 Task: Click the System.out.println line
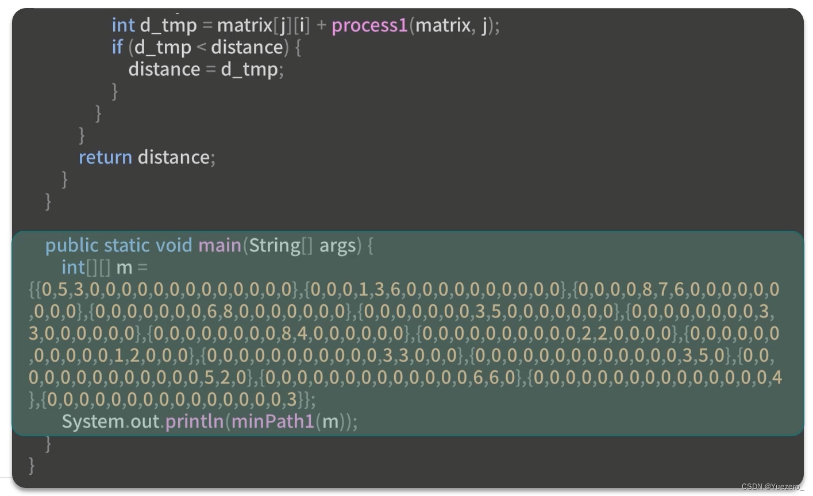pos(209,421)
